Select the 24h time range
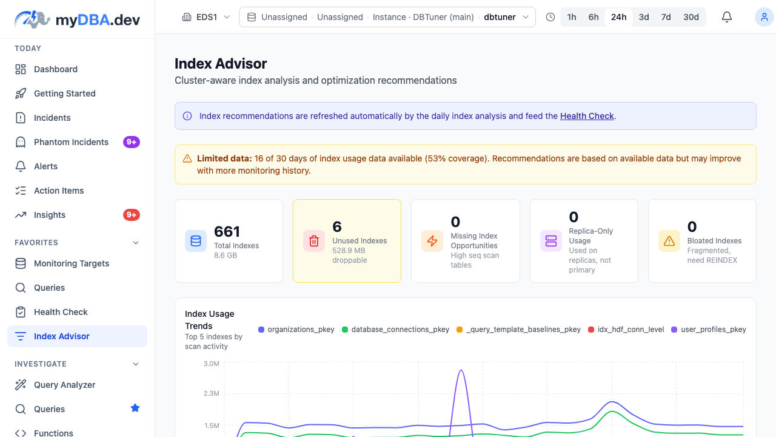The image size is (776, 437). (x=619, y=17)
